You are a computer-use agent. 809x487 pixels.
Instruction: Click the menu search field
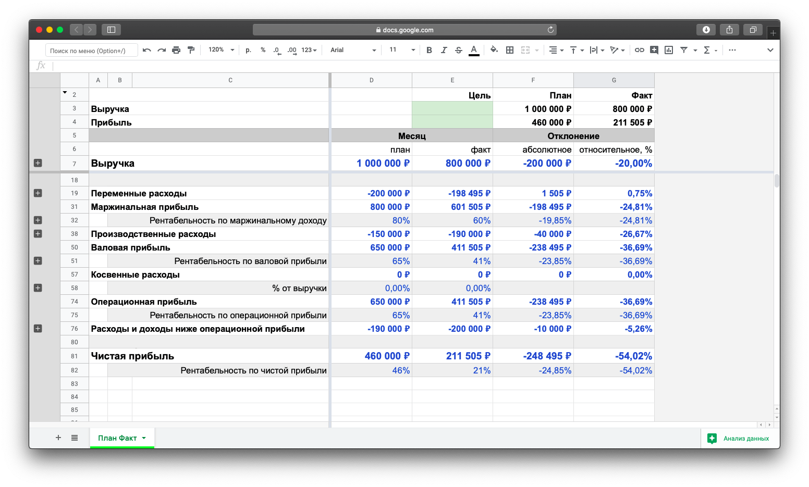[x=92, y=51]
